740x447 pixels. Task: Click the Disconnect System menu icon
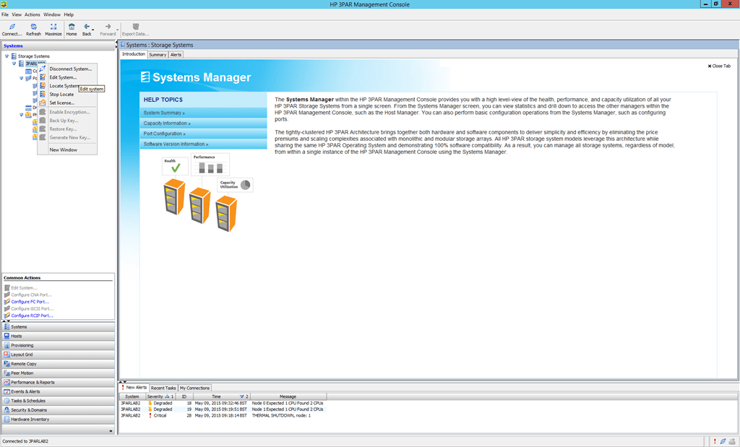(43, 69)
